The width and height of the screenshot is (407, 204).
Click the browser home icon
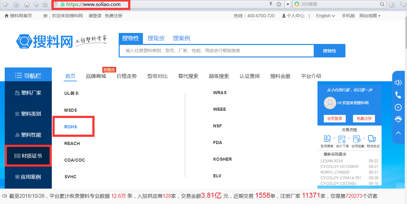click(x=27, y=4)
